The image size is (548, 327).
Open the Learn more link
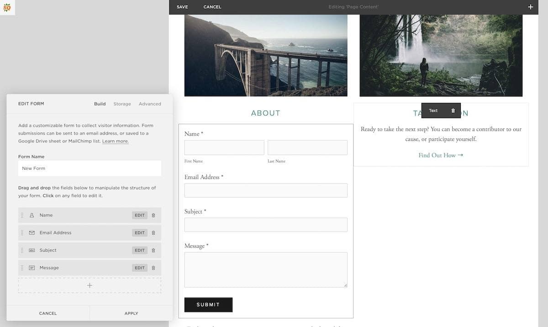click(x=116, y=141)
